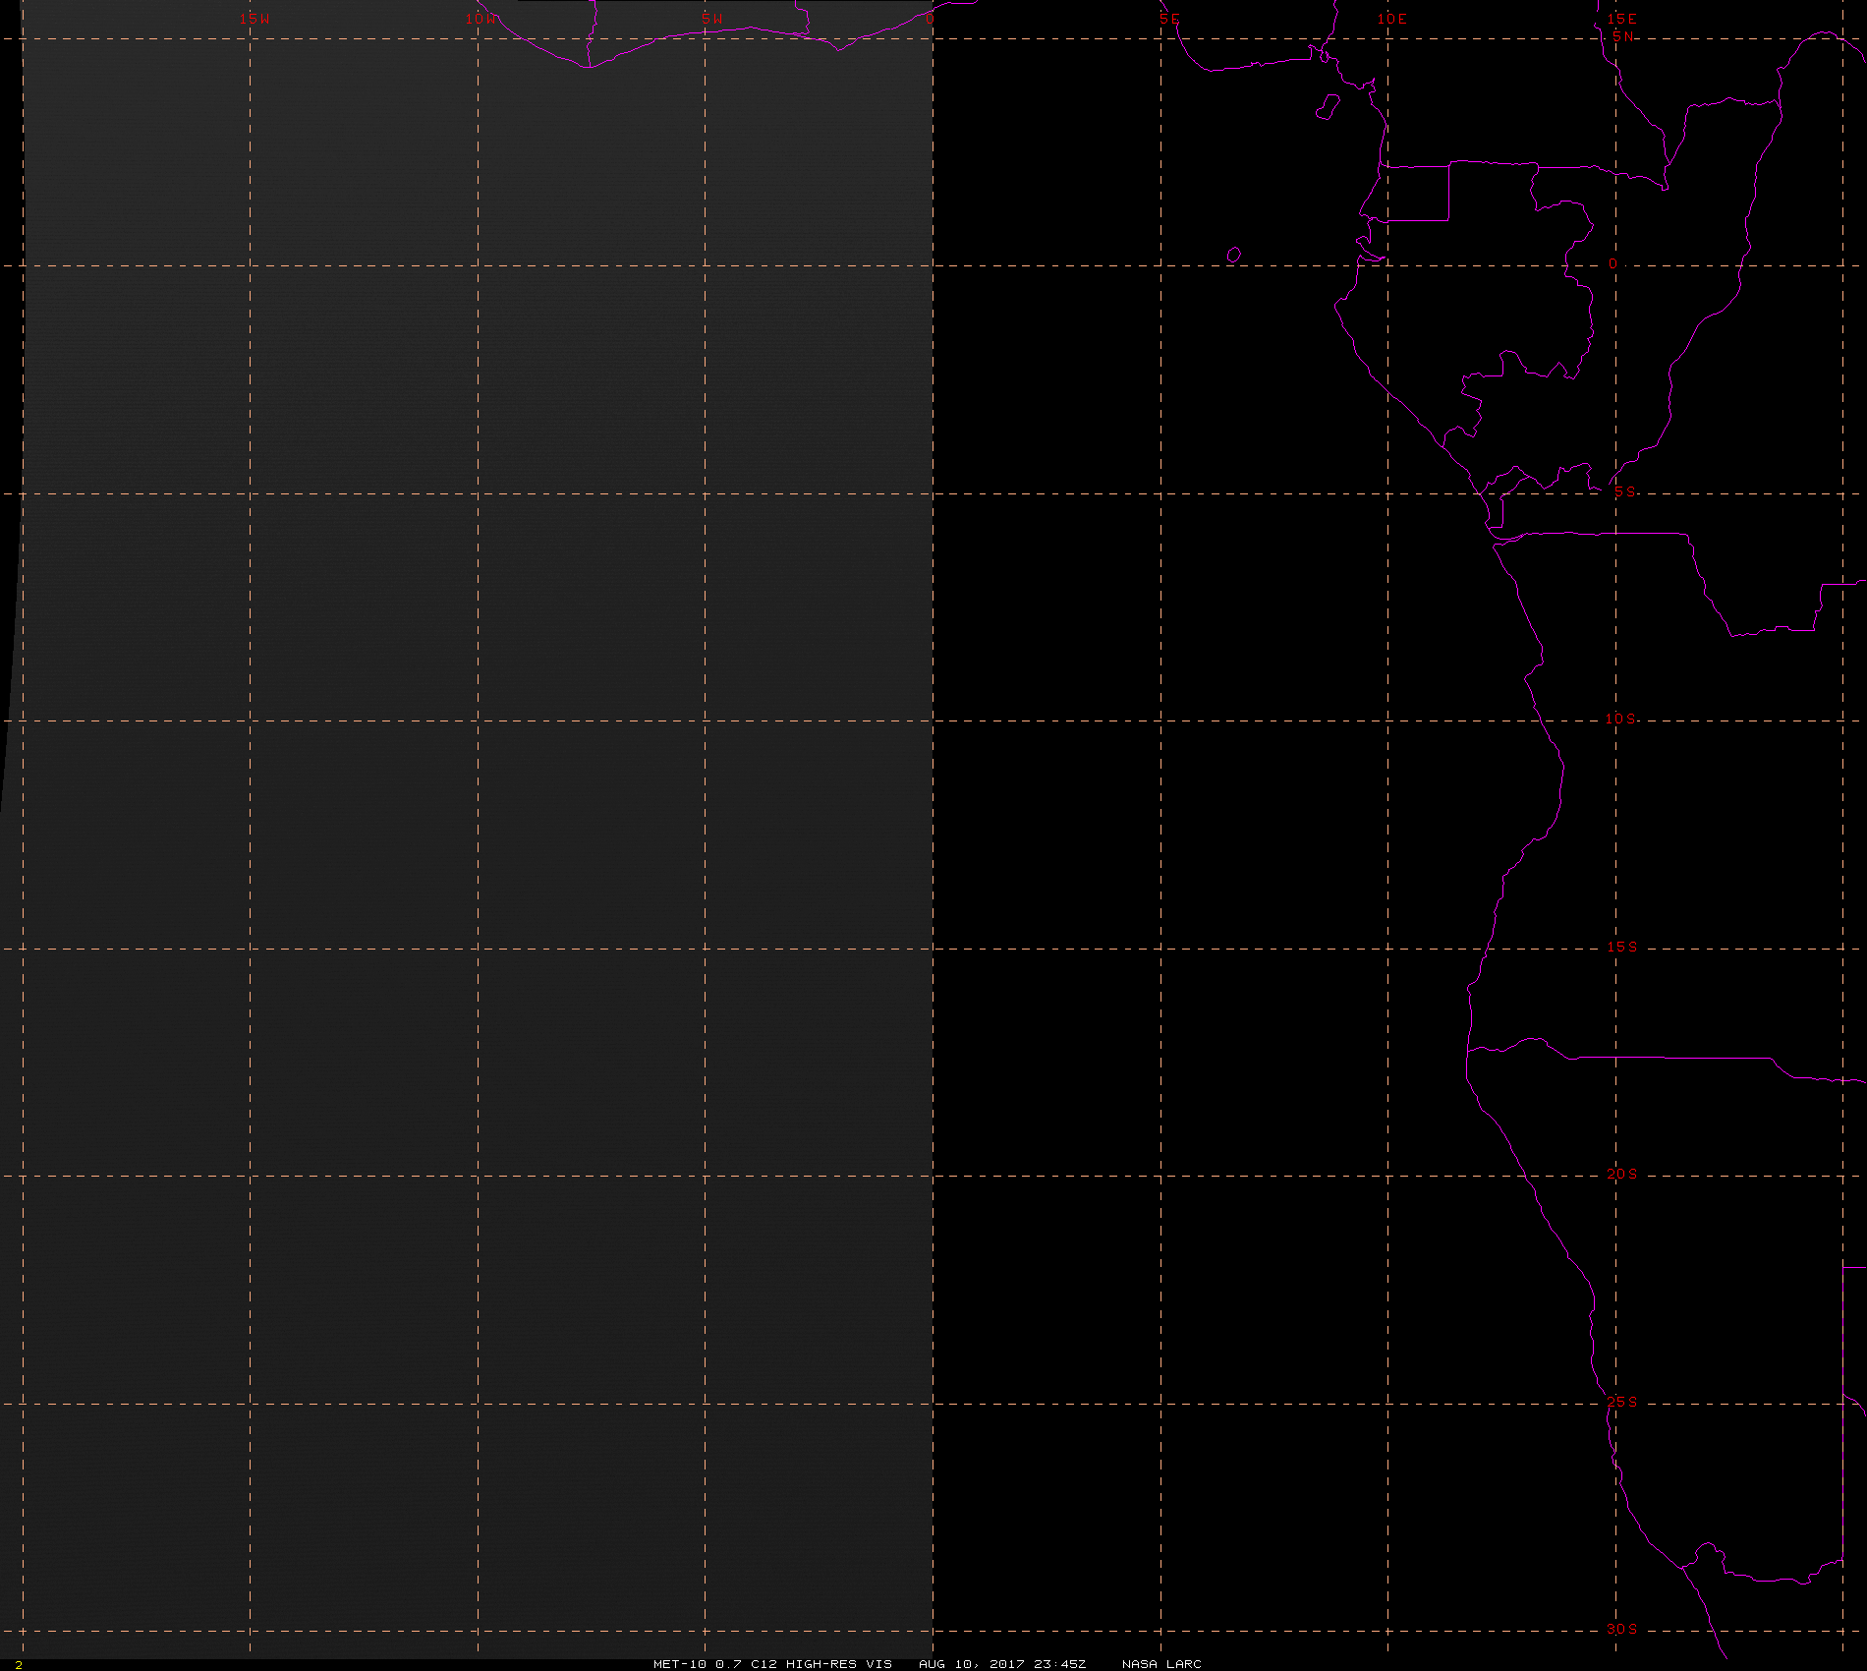Click the 15W longitude label
Image resolution: width=1867 pixels, height=1671 pixels.
coord(255,19)
